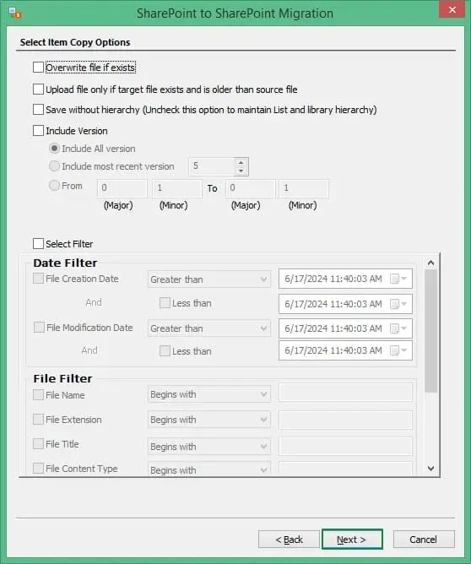
Task: Open File Title Begins with dropdown
Action: (x=208, y=447)
